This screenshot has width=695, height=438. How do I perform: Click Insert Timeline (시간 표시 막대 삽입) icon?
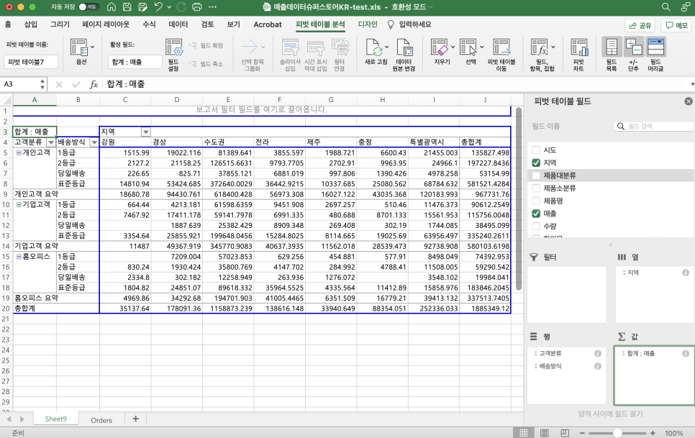pyautogui.click(x=316, y=47)
